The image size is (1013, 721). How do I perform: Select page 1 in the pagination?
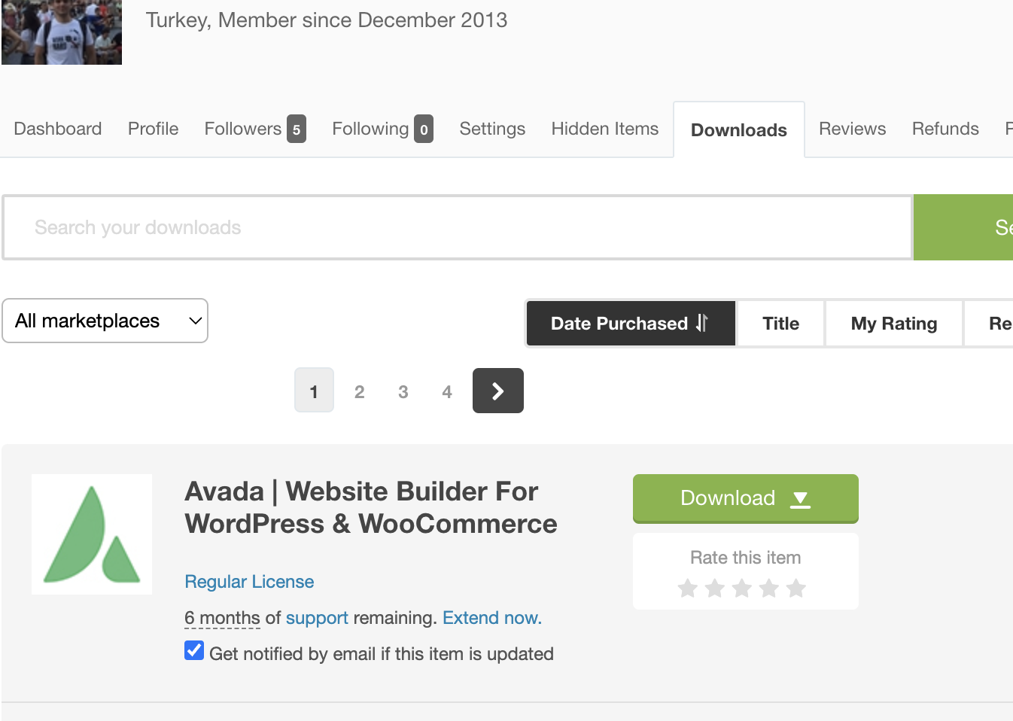314,391
